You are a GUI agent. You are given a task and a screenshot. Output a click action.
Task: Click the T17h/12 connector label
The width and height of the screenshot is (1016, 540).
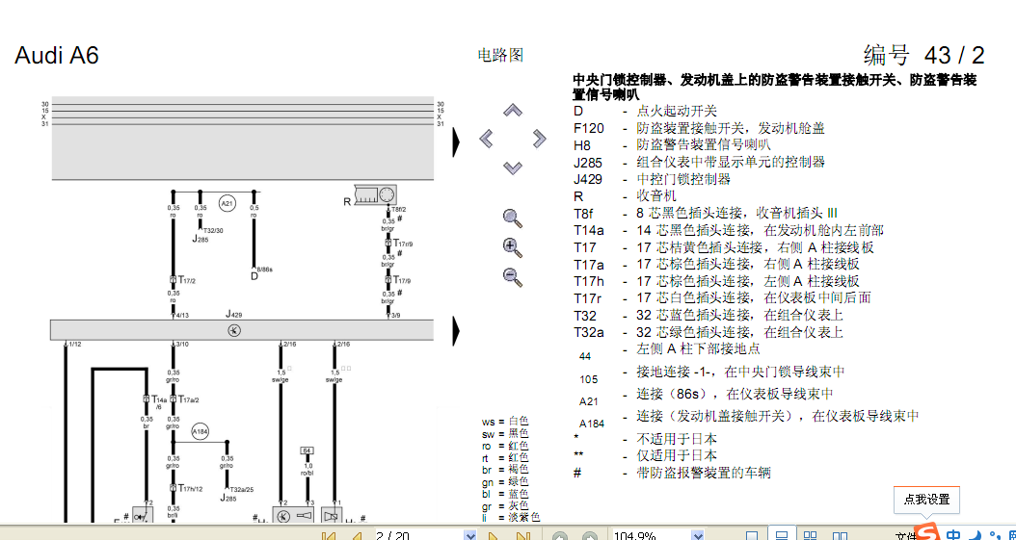pos(191,489)
